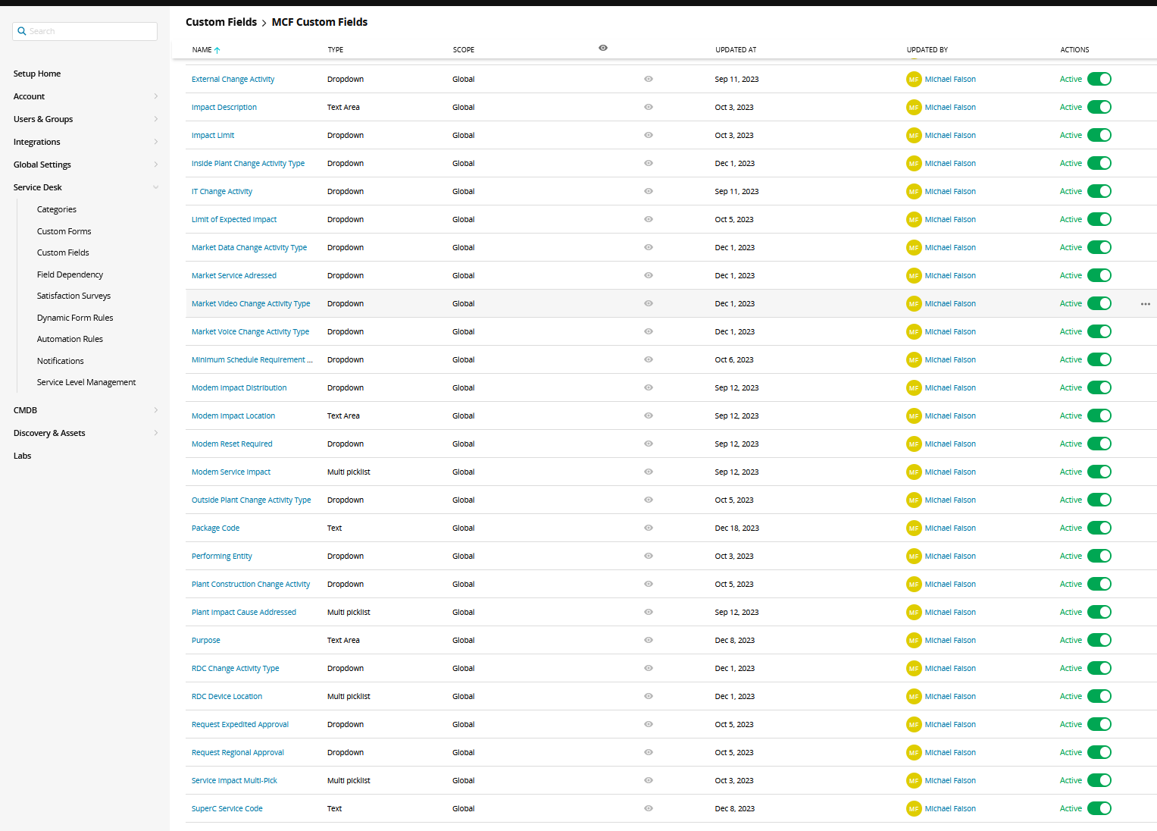Expand Users & Groups chevron

(156, 119)
